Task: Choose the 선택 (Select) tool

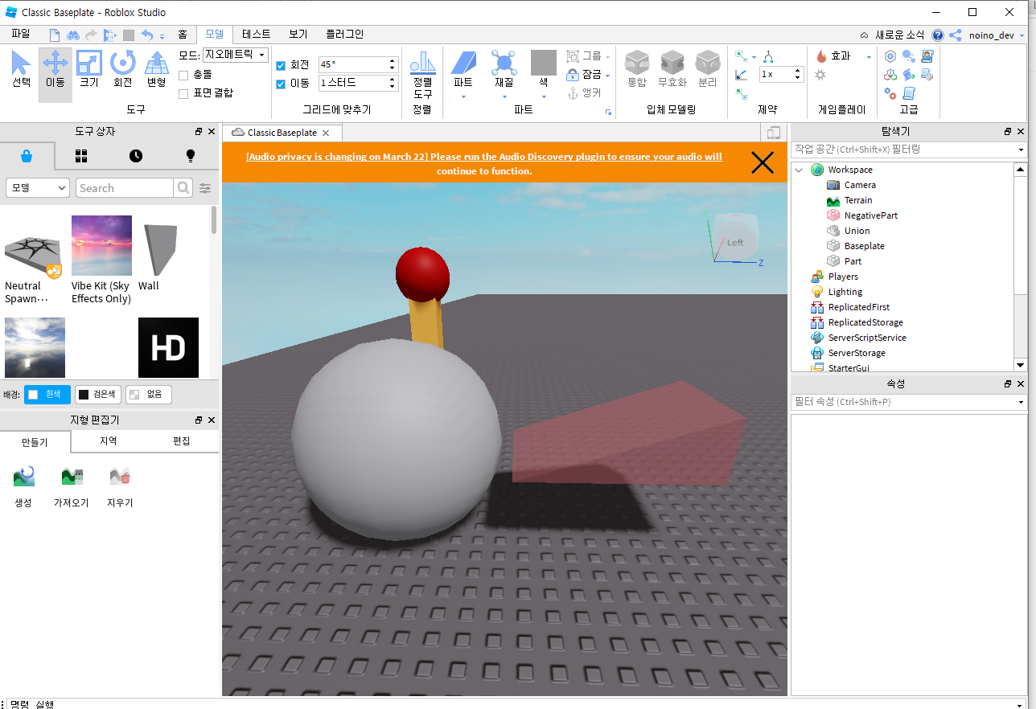Action: 21,70
